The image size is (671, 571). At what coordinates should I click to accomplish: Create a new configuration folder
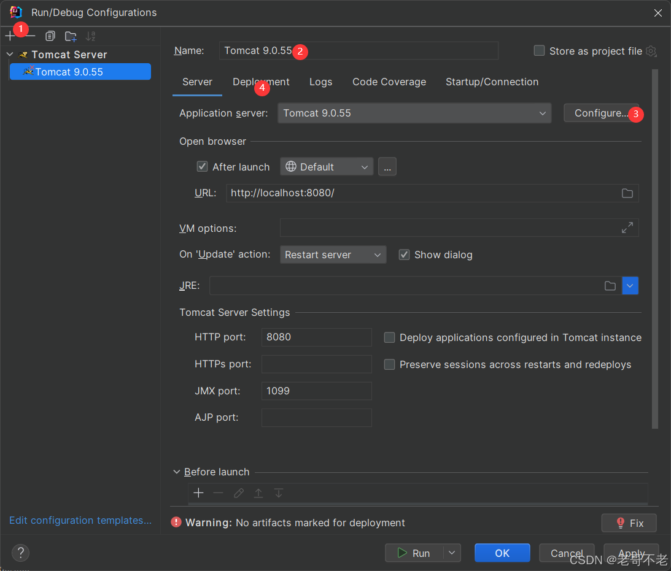tap(71, 36)
